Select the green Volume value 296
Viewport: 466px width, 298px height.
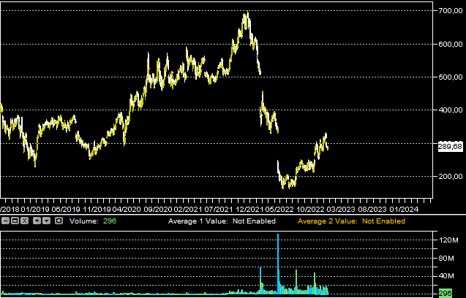tap(110, 221)
